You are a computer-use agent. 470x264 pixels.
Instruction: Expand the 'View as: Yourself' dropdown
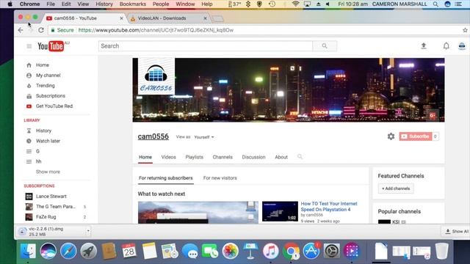click(204, 137)
